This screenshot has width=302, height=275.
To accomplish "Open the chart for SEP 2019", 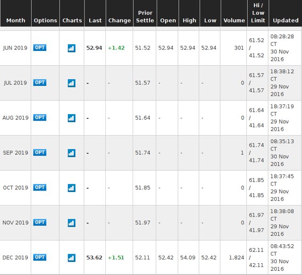I will point(71,153).
